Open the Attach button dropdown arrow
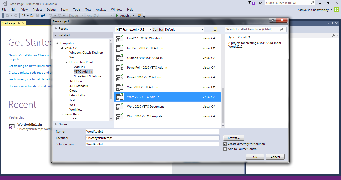This screenshot has width=341, height=180. [133, 16]
